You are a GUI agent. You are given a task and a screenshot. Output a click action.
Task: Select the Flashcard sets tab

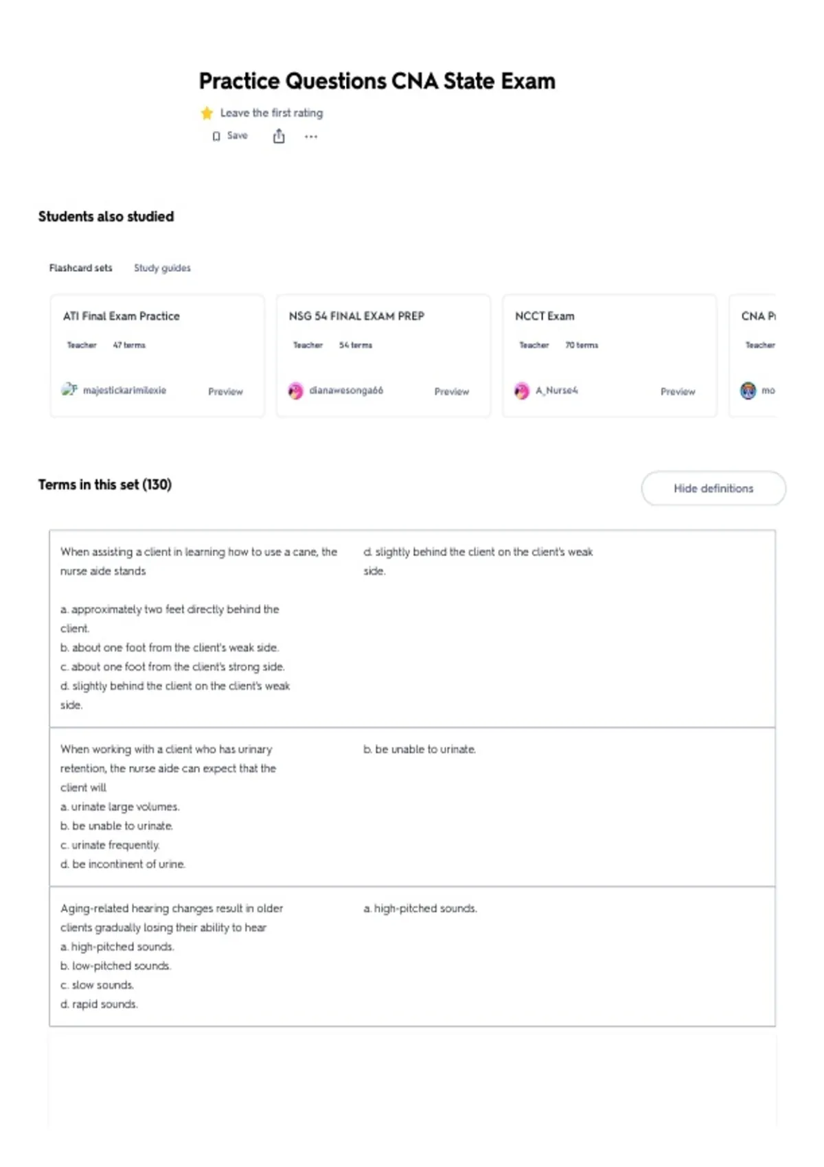tap(80, 268)
